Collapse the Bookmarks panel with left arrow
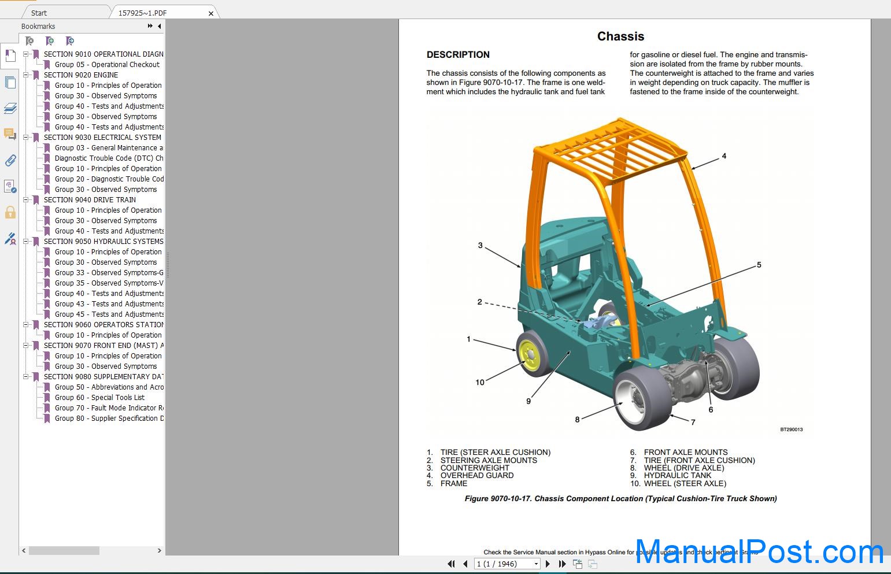 [160, 26]
